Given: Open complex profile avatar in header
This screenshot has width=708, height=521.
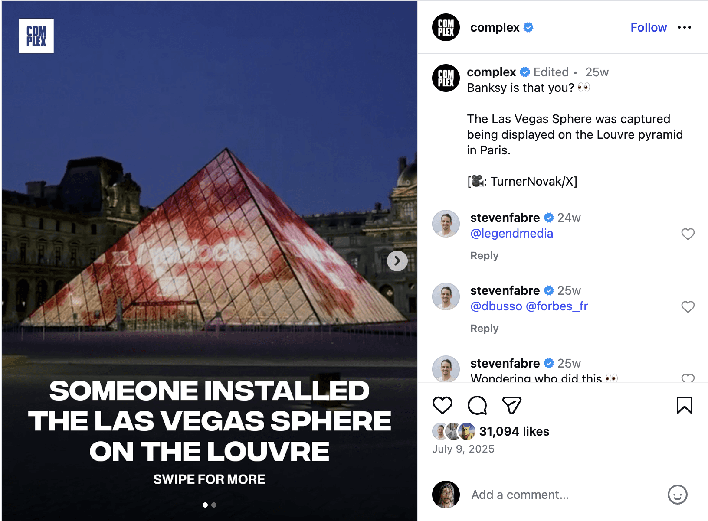Looking at the screenshot, I should coord(446,27).
